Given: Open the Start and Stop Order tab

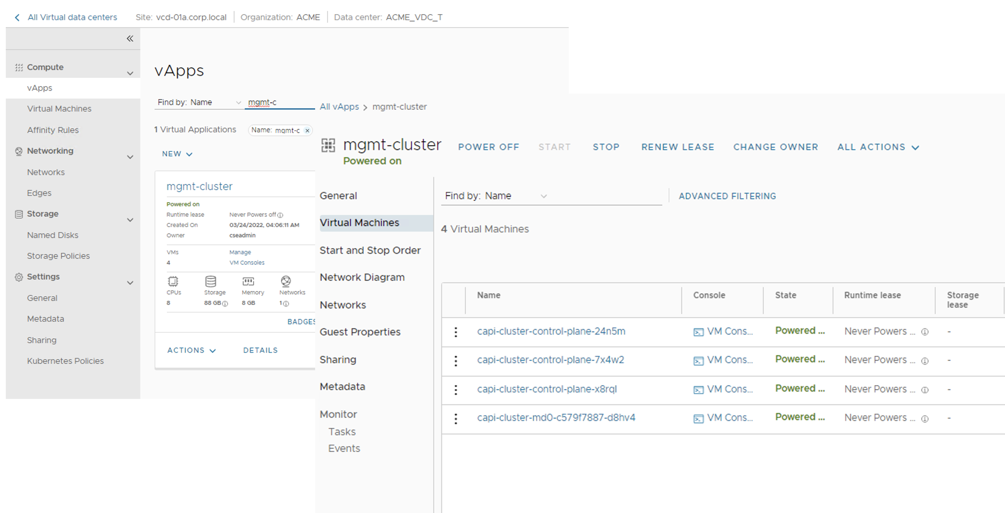Looking at the screenshot, I should 370,250.
